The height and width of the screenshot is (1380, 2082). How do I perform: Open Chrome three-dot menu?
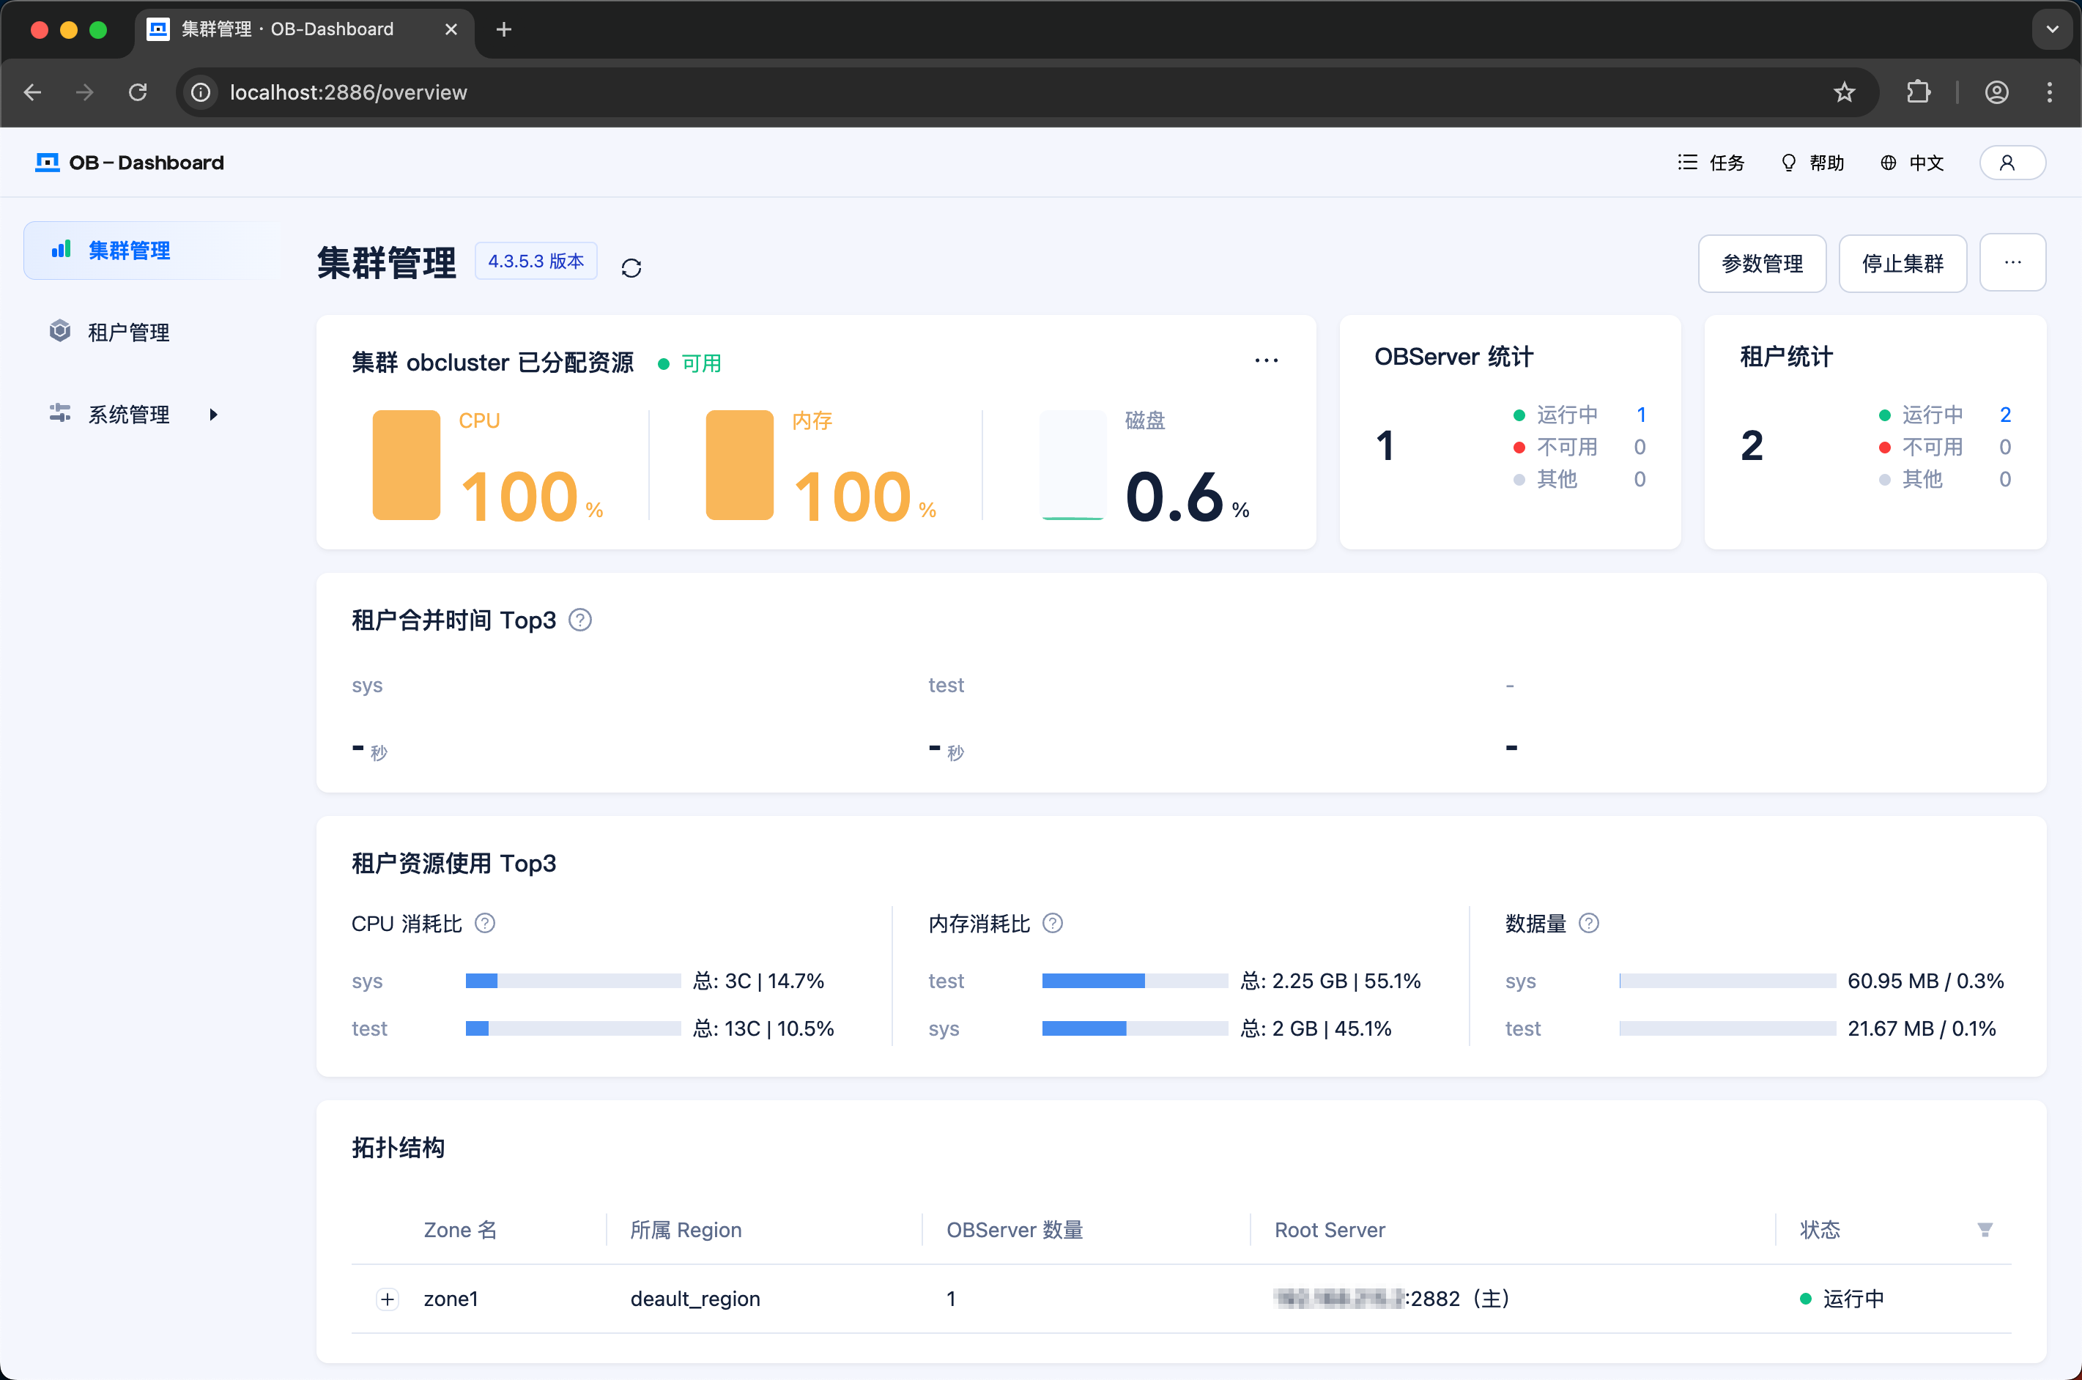(x=2050, y=92)
